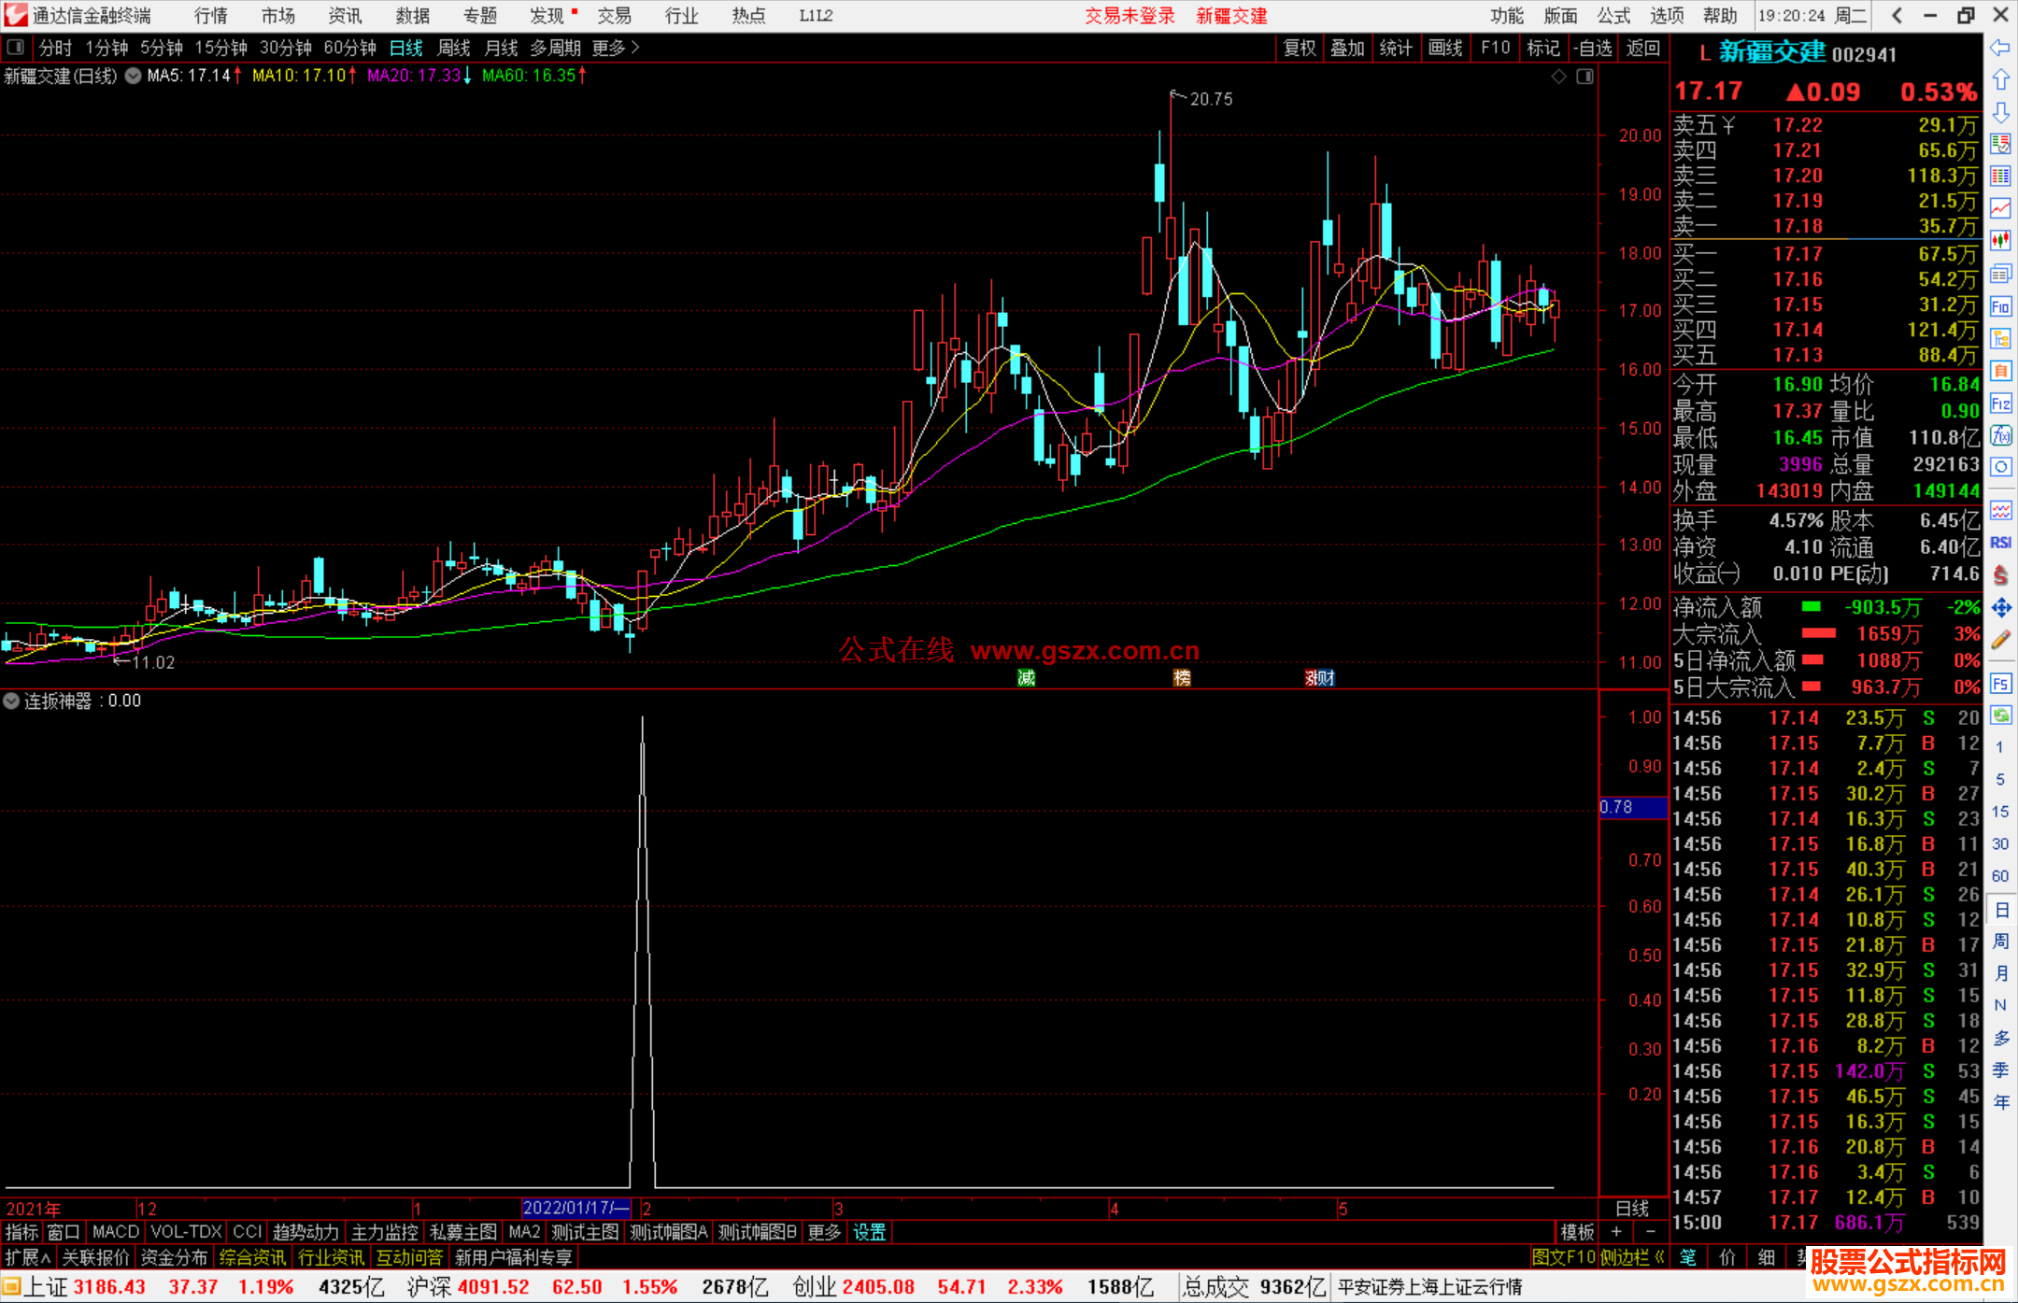Select weekly 周 period in right sidebar
Viewport: 2018px width, 1303px height.
2000,941
